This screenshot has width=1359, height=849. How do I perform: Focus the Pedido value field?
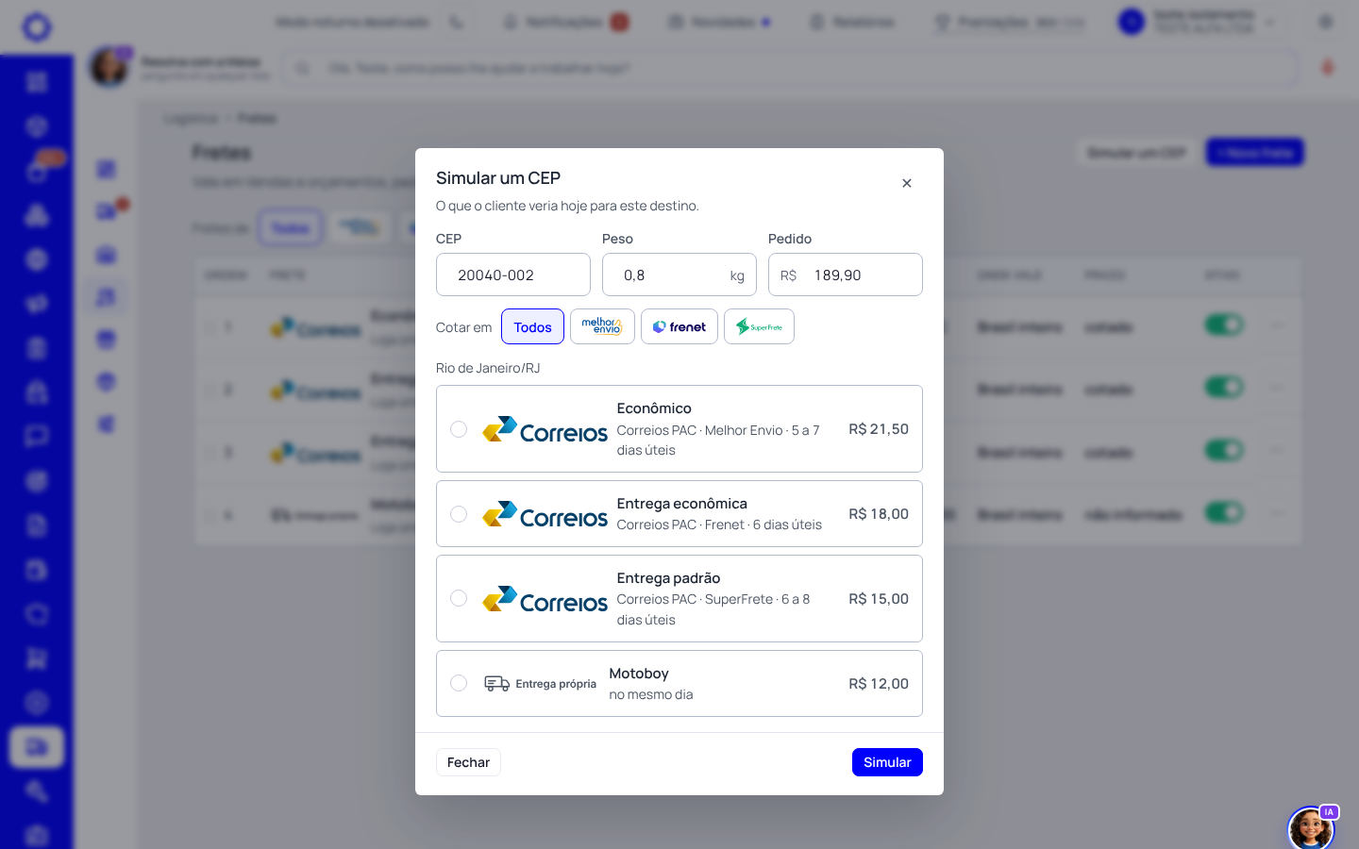(x=846, y=275)
